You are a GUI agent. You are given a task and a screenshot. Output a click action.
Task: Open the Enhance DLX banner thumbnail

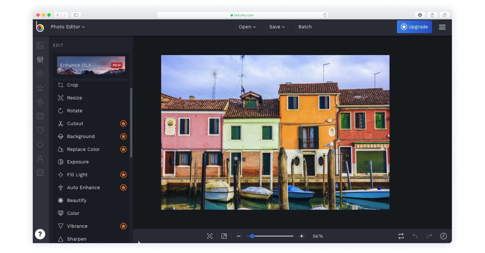click(91, 65)
